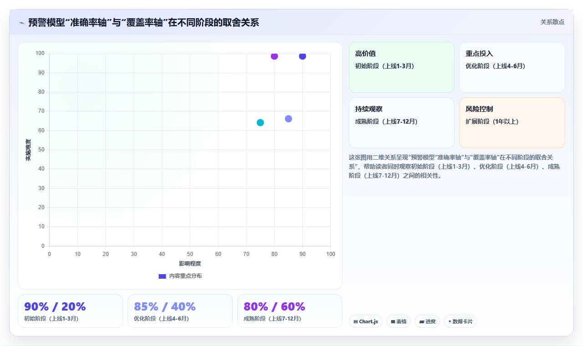Click the y-axis tick label 100
This screenshot has height=346, width=583.
(x=40, y=53)
